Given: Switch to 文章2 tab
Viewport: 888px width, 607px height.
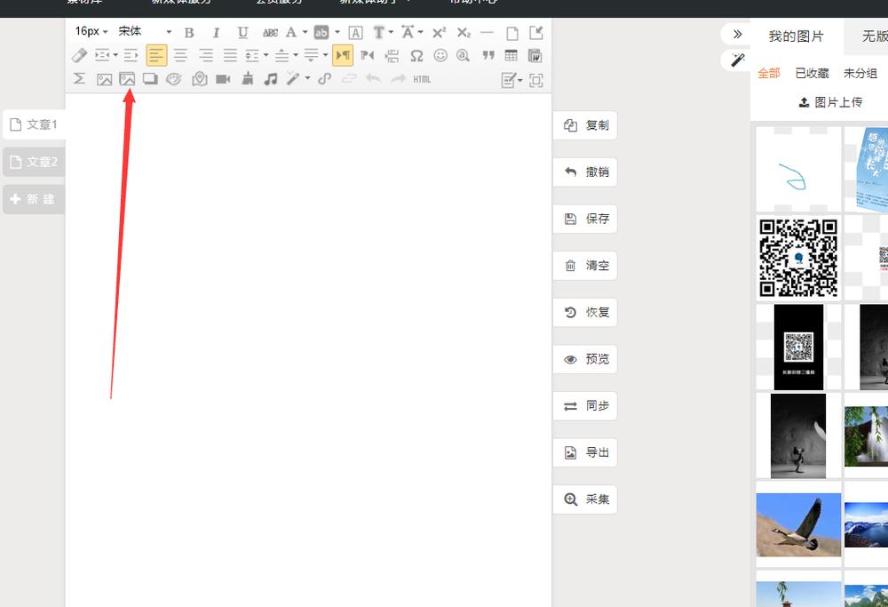Looking at the screenshot, I should point(33,162).
